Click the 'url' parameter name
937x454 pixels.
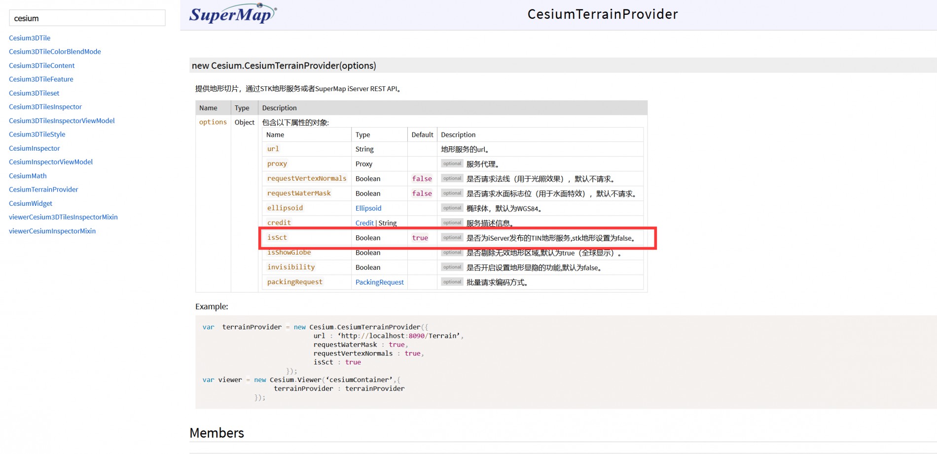[273, 149]
